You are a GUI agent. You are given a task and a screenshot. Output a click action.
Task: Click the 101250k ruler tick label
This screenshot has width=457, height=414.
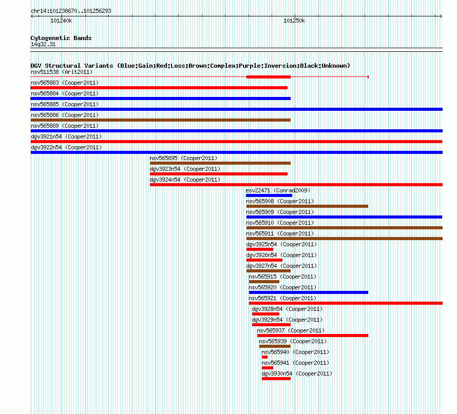point(294,21)
